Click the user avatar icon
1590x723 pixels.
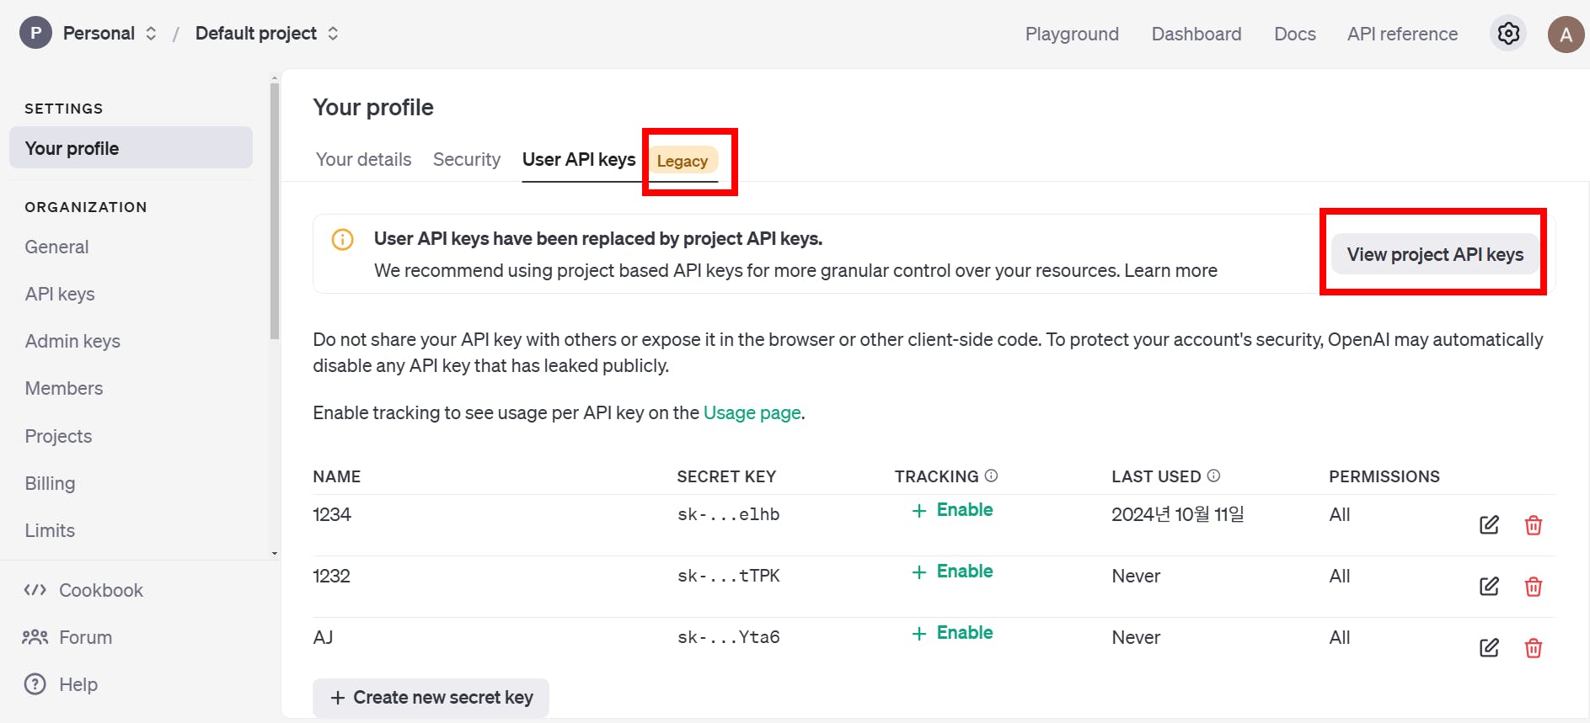pos(1566,35)
